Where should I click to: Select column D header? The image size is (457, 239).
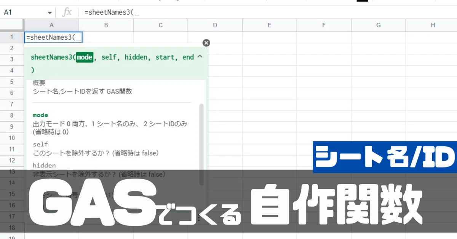coord(215,25)
